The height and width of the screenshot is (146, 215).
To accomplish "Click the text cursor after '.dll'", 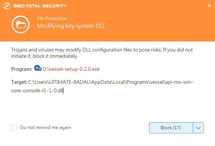I will (x=63, y=91).
